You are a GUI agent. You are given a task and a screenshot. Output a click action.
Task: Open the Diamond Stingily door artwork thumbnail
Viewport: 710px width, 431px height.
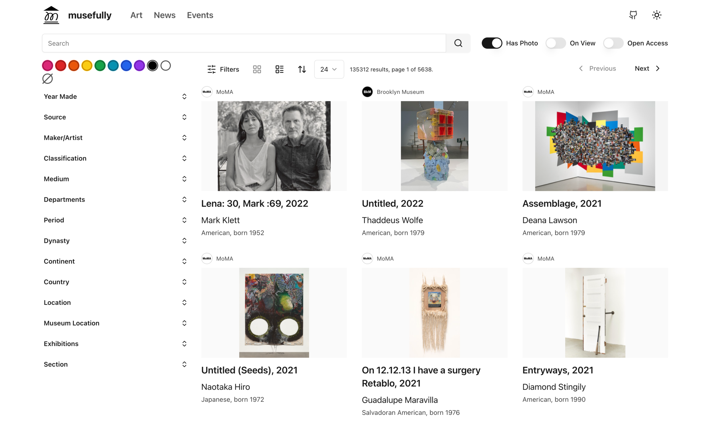click(x=595, y=313)
